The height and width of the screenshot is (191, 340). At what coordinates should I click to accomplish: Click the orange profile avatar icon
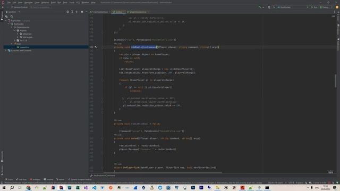click(x=337, y=7)
